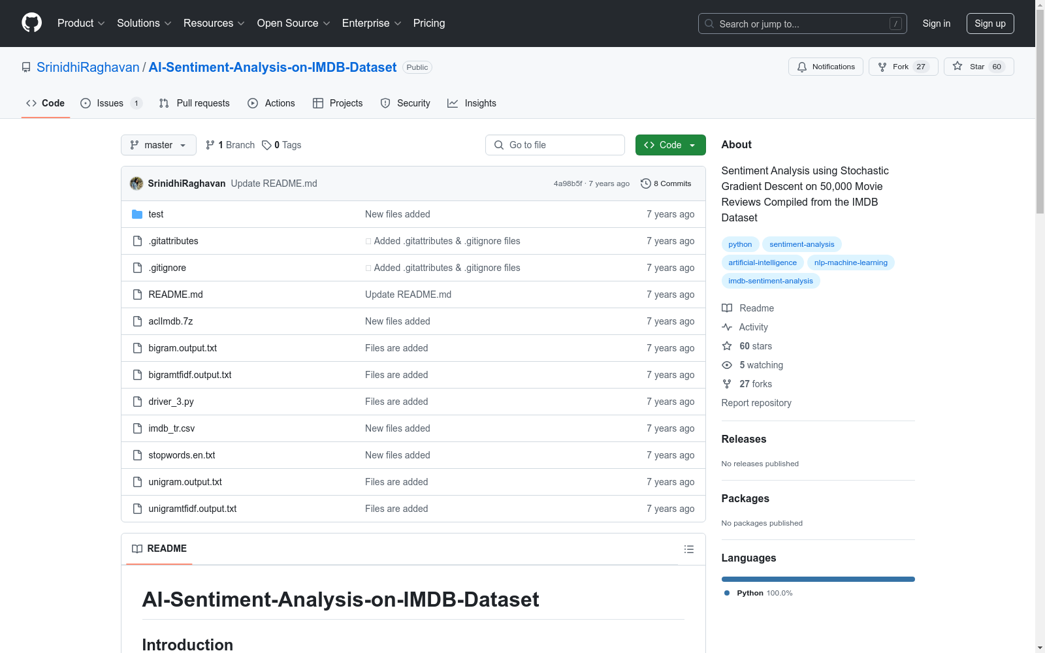Click the bell icon in Notifications
The height and width of the screenshot is (653, 1045).
pyautogui.click(x=802, y=67)
